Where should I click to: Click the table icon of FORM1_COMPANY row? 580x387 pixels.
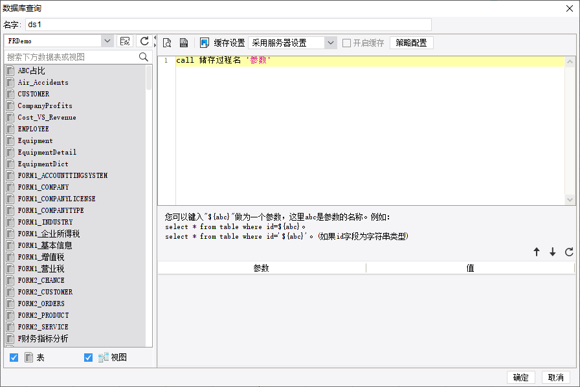10,187
